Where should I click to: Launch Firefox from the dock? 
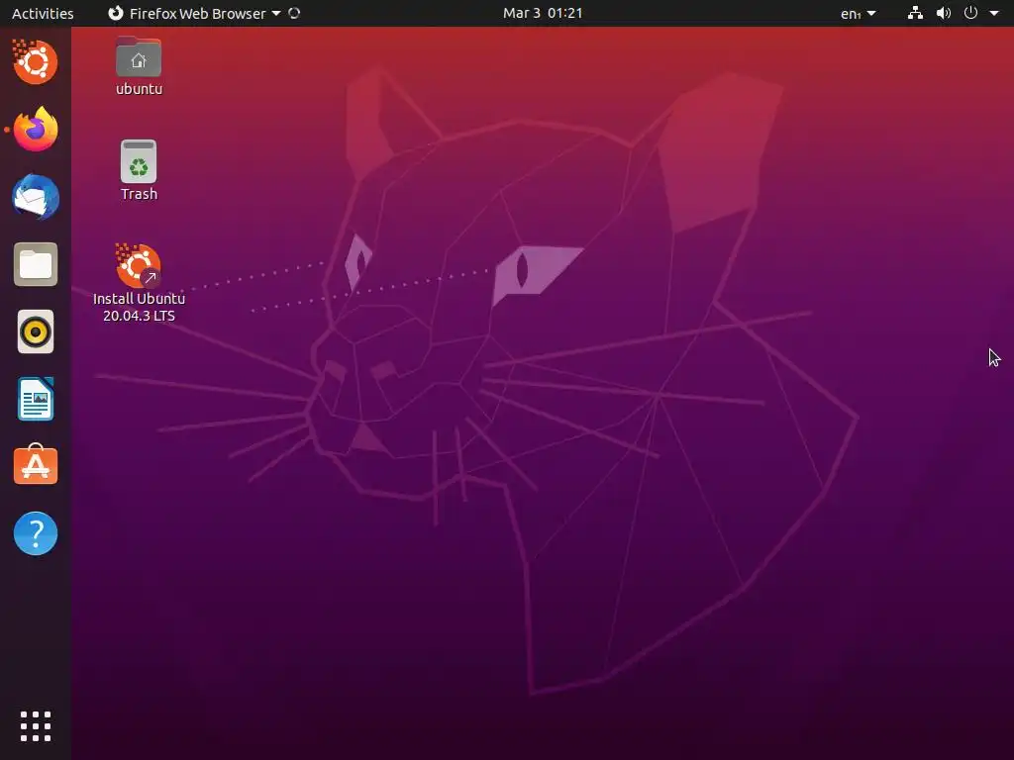click(x=36, y=130)
